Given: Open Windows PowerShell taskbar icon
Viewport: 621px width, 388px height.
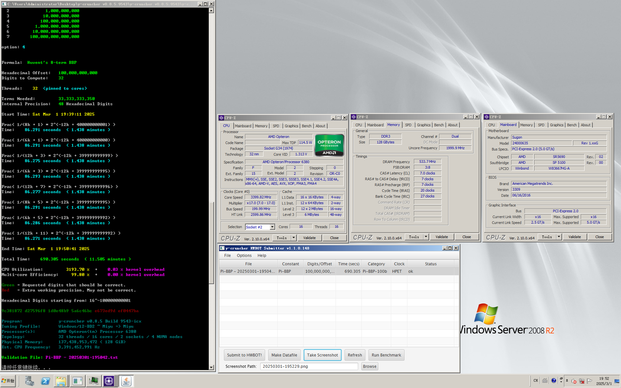Looking at the screenshot, I should [x=45, y=381].
